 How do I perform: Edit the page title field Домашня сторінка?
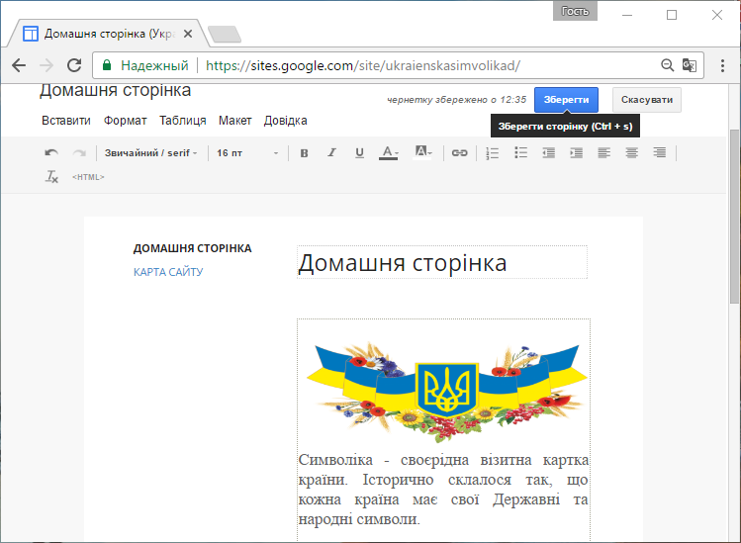click(x=442, y=262)
